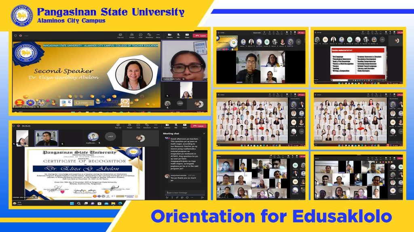Image resolution: width=414 pixels, height=232 pixels.
Task: Open Microsoft Edge in certificate window's taskbar
Action: pos(120,203)
